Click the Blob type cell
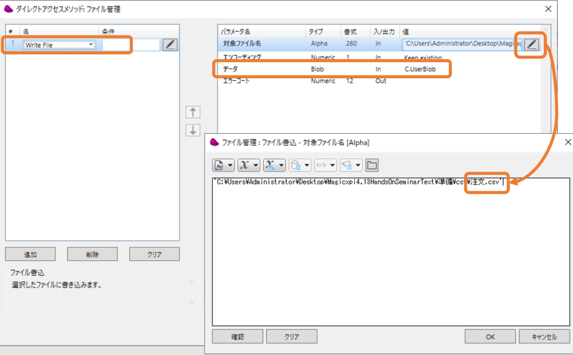Viewport: 573px width, 355px height. click(317, 69)
